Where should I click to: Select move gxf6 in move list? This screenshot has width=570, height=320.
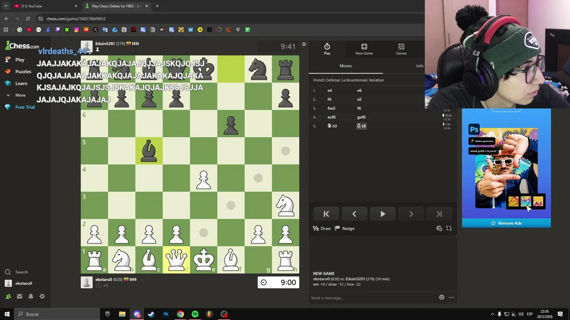[361, 117]
